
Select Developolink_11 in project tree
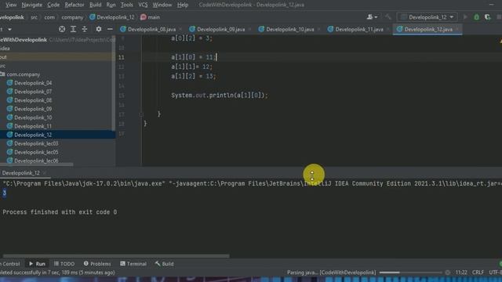pyautogui.click(x=33, y=126)
